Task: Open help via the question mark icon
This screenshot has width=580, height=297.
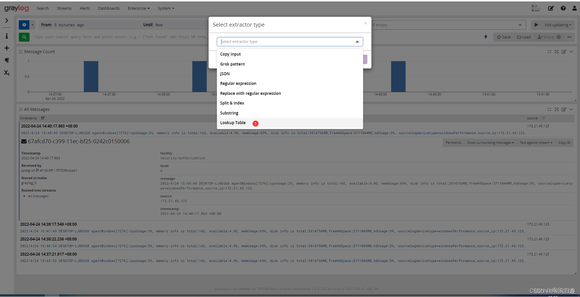Action: click(x=563, y=8)
